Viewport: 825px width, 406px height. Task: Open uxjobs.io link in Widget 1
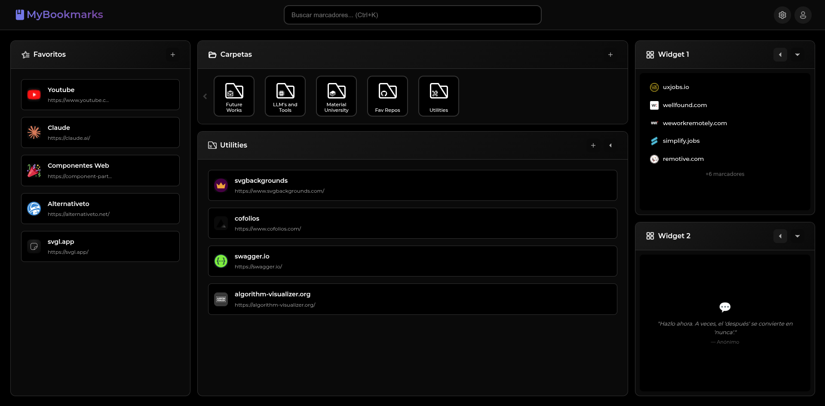(x=676, y=87)
